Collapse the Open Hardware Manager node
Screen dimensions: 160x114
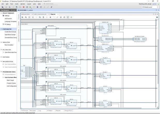point(3,77)
